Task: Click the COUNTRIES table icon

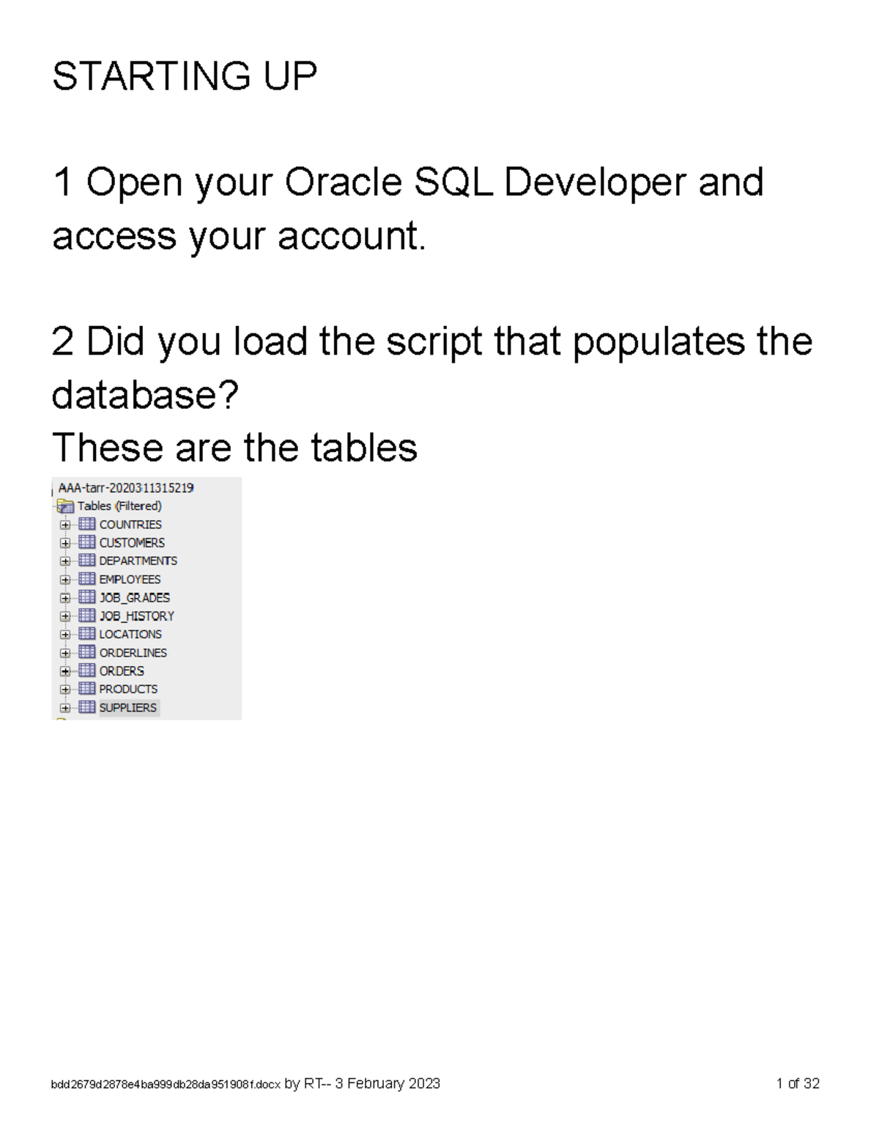Action: 87,524
